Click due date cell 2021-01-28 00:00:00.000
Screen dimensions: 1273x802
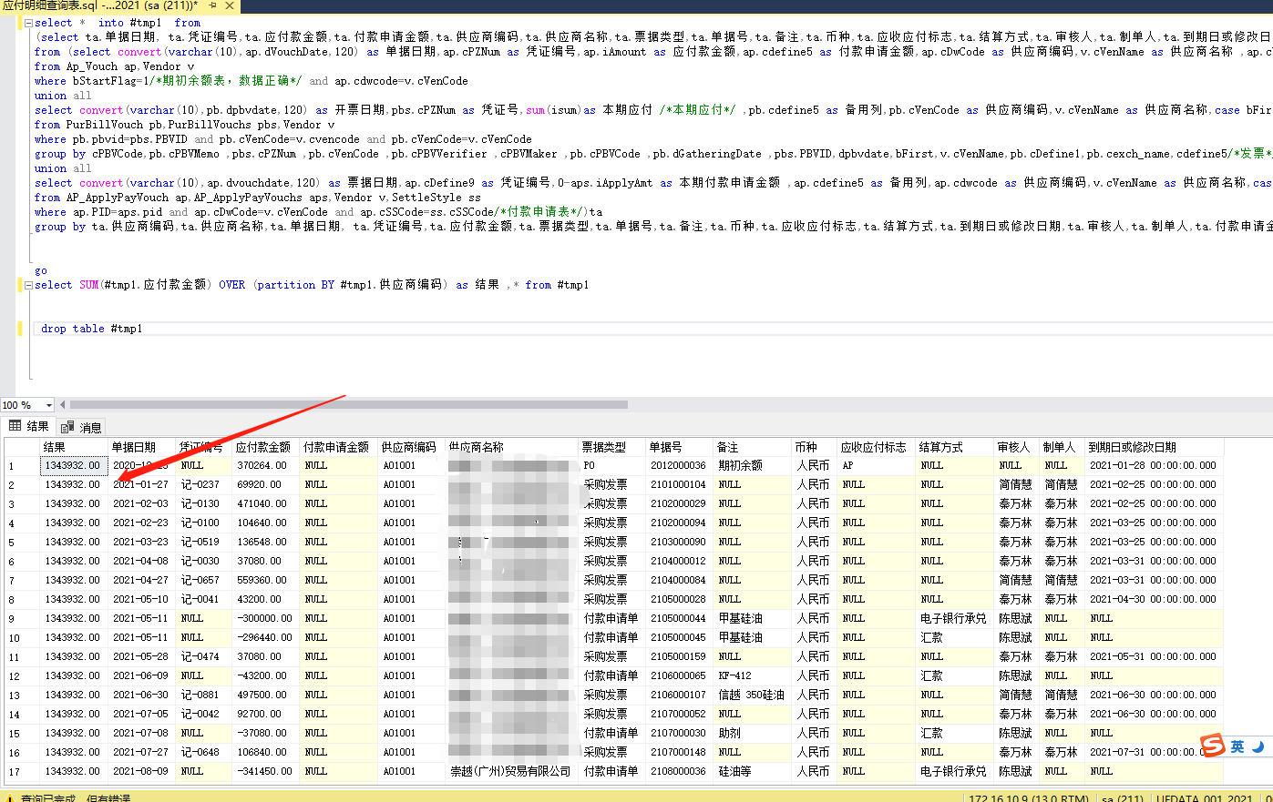[1155, 465]
